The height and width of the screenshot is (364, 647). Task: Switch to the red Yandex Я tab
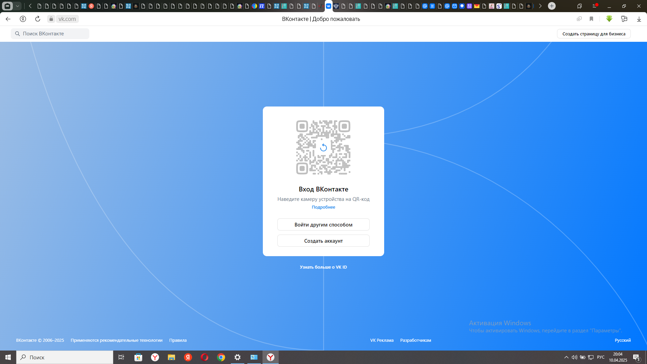click(x=91, y=6)
